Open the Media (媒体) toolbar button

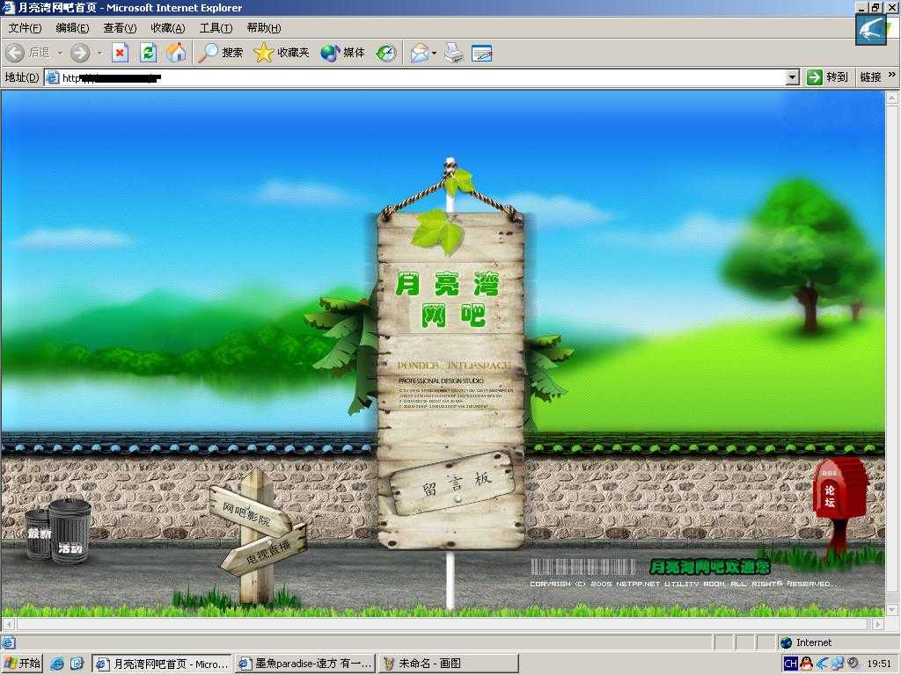tap(343, 53)
